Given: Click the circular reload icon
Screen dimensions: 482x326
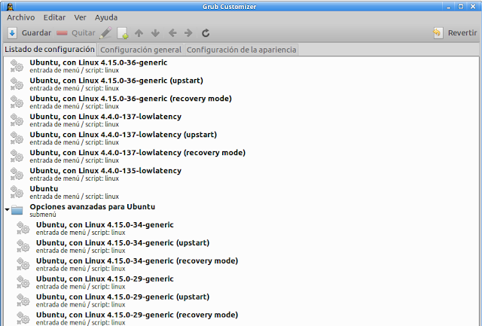Looking at the screenshot, I should pyautogui.click(x=206, y=33).
